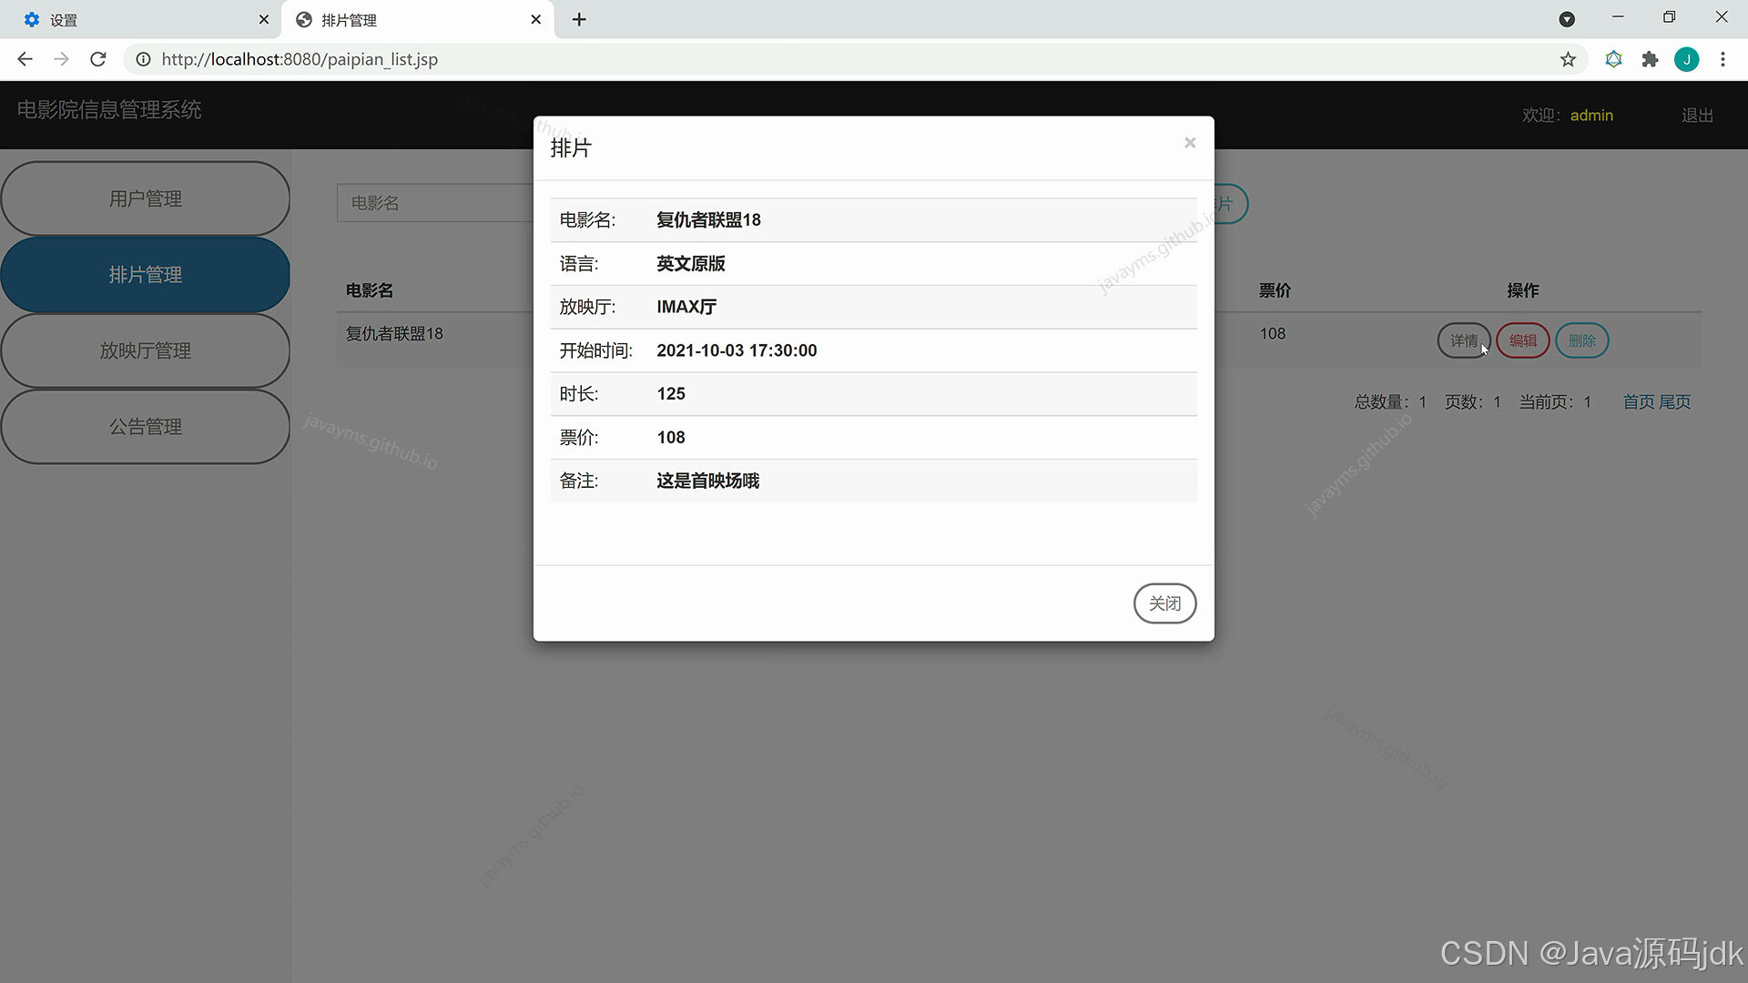Open 公告管理 in the sidebar
Viewport: 1748px width, 983px height.
(x=146, y=426)
